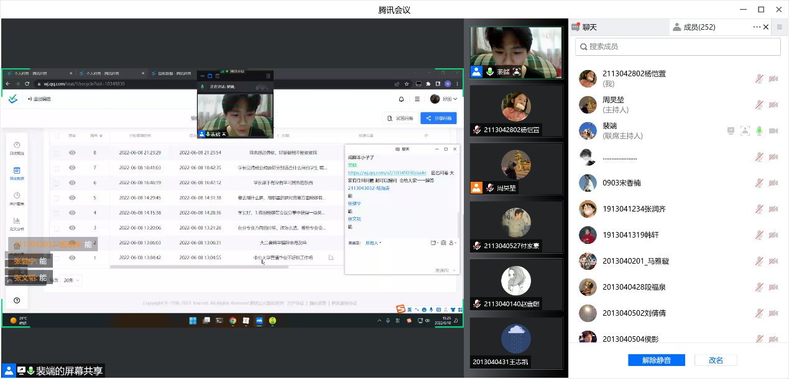Click the orange host icon on 周昊堃's video tile
Screen dimensions: 789x379
point(476,187)
